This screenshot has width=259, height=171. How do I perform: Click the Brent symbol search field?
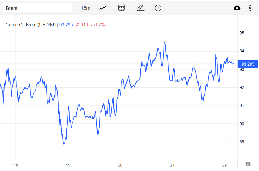coord(37,8)
